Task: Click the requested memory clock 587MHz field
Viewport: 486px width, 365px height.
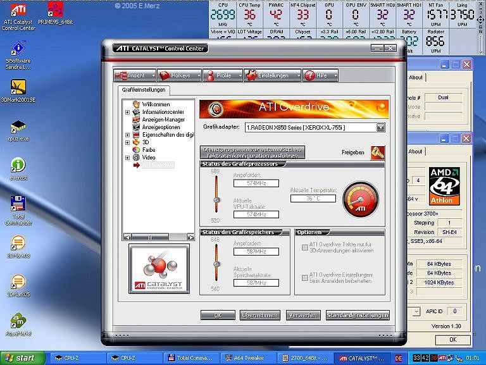Action: [x=256, y=252]
